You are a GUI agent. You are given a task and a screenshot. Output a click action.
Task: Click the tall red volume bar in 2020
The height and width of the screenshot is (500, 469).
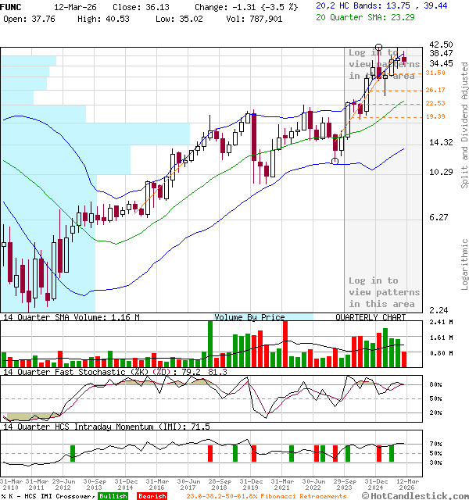tap(285, 343)
